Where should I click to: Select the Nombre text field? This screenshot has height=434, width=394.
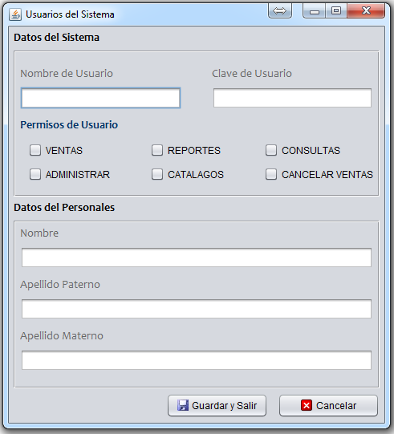[197, 258]
